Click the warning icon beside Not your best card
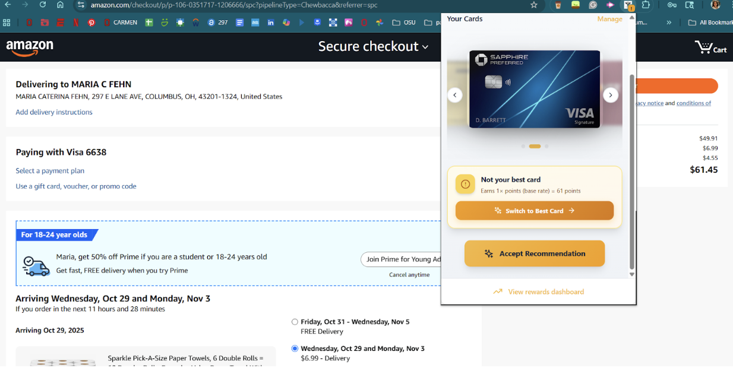733x368 pixels. pyautogui.click(x=465, y=185)
